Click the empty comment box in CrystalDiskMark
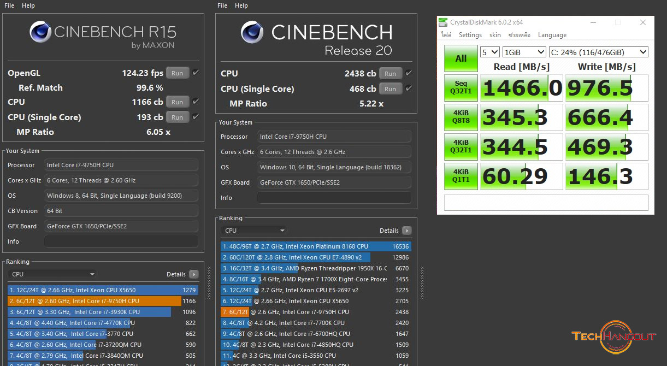The width and height of the screenshot is (667, 366). (x=546, y=202)
